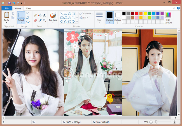The image size is (182, 126).
Task: Activate Colour 2 button
Action: 118,18
